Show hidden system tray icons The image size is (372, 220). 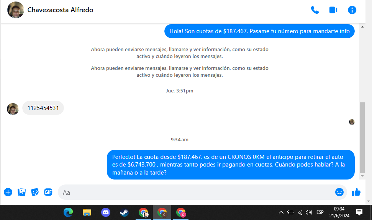click(x=281, y=212)
